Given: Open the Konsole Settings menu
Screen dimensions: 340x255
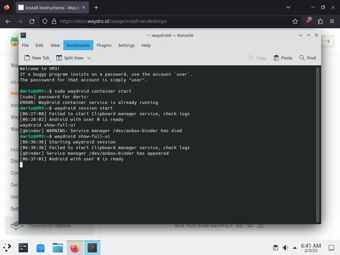Looking at the screenshot, I should pos(126,45).
